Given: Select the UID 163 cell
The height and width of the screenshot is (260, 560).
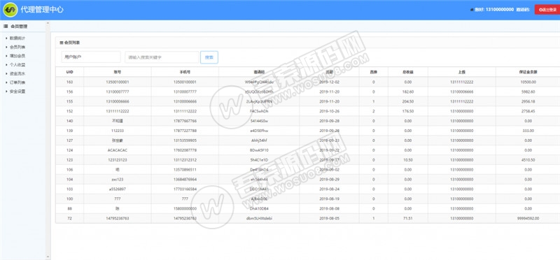Looking at the screenshot, I should [69, 82].
